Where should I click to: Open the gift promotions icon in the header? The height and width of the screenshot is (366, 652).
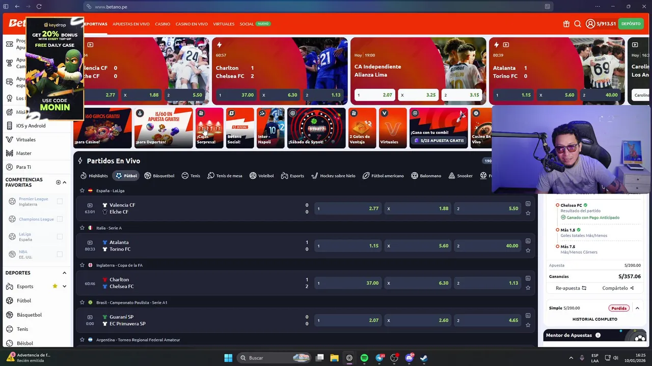tap(566, 24)
